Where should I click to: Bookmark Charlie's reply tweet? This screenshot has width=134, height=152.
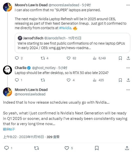pos(120,80)
